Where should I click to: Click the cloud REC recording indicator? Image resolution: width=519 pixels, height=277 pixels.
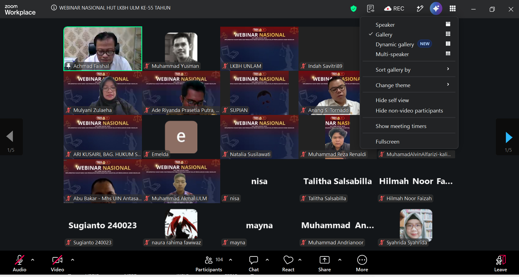click(x=394, y=9)
